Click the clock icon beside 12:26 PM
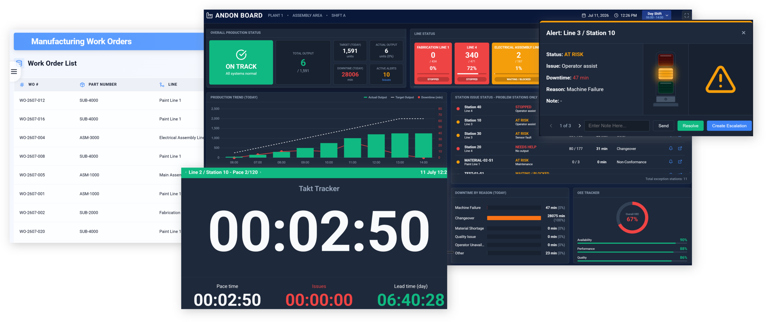This screenshot has width=766, height=322. pyautogui.click(x=616, y=16)
